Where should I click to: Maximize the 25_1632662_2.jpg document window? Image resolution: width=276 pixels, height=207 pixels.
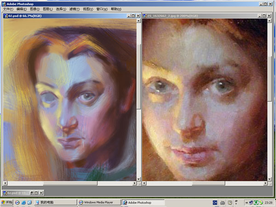(264, 16)
